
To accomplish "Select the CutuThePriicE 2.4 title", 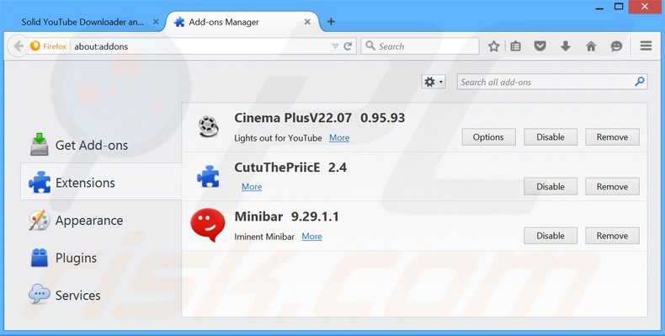I will tap(290, 167).
